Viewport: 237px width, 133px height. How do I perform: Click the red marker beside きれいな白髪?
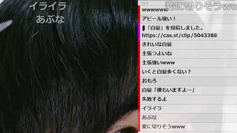pyautogui.click(x=139, y=45)
